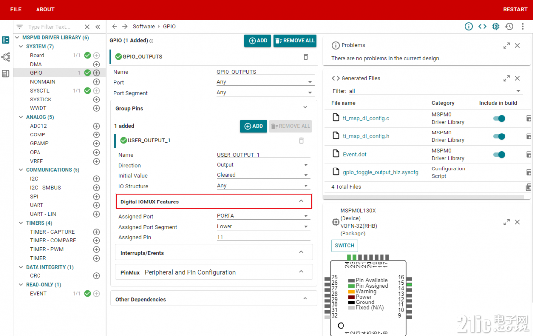Collapse the left sidebar panel
This screenshot has height=336, width=533.
(x=98, y=27)
